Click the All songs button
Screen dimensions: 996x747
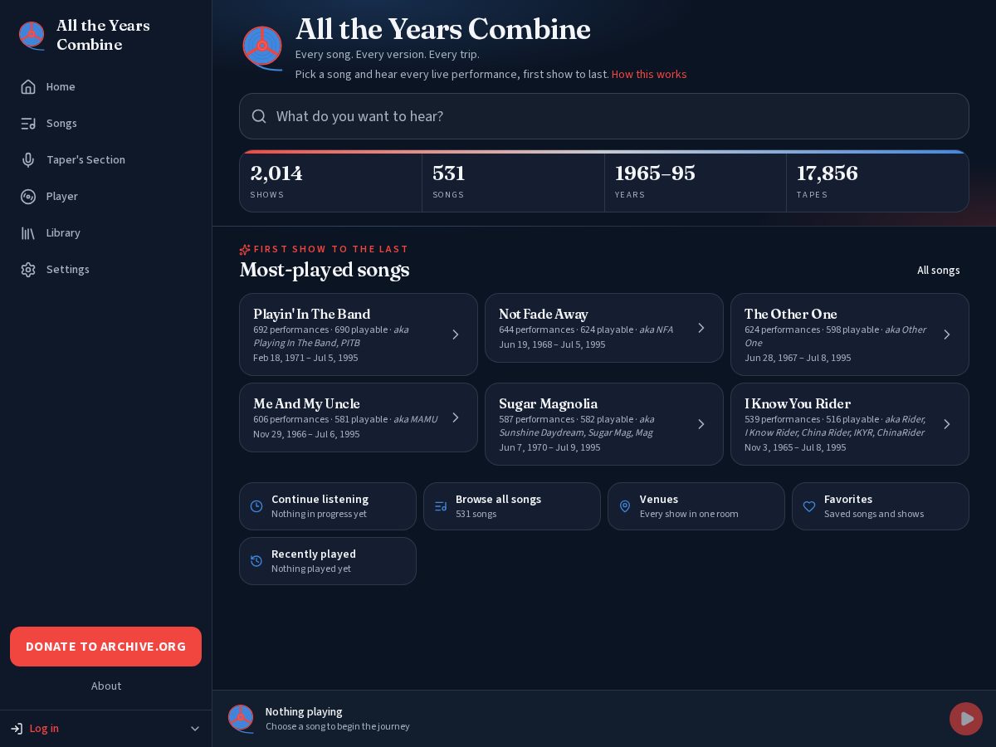939,270
